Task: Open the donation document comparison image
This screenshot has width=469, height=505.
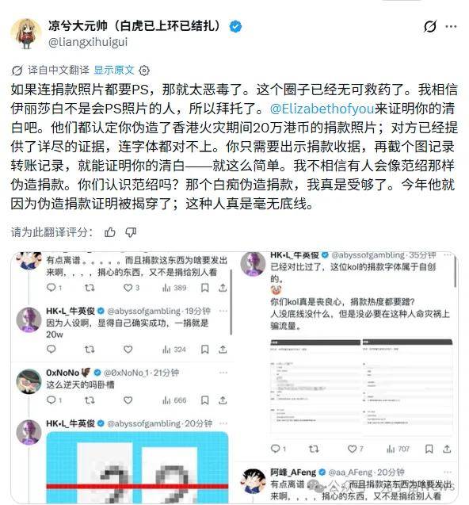Action: (361, 387)
